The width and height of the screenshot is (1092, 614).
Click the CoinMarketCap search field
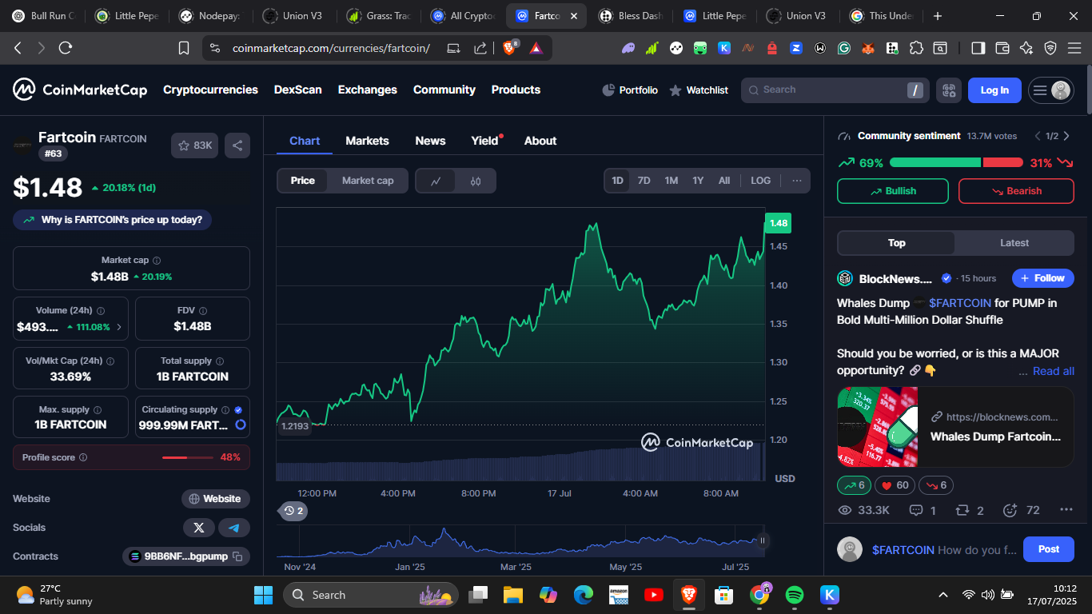pyautogui.click(x=835, y=90)
